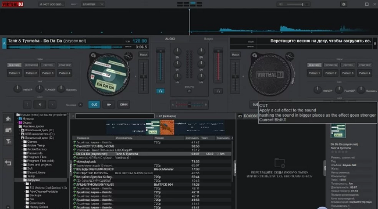
Task: Sort by the Ремикс column header
Action: (x=169, y=138)
